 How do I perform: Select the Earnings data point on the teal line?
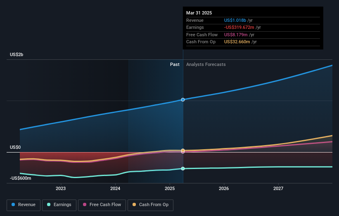[183, 169]
